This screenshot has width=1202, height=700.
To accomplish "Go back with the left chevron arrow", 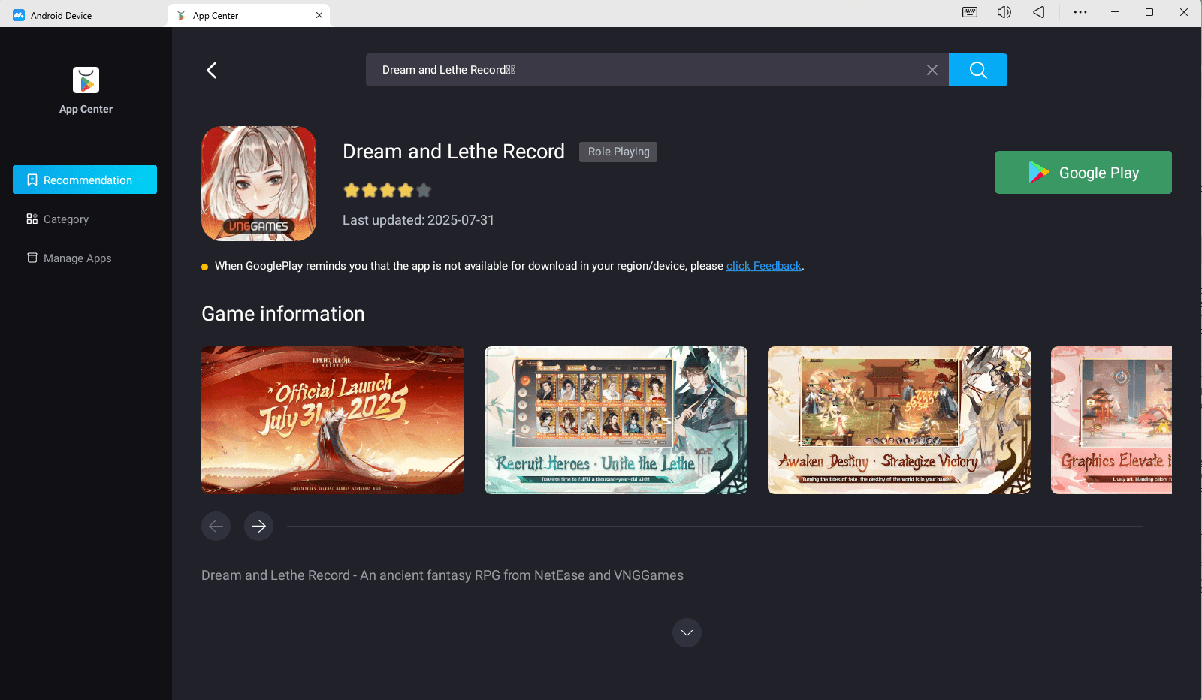I will click(212, 70).
